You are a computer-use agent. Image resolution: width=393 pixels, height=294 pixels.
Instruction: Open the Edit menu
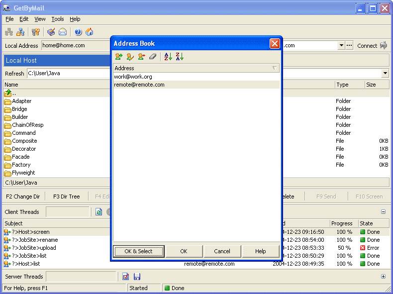(24, 19)
